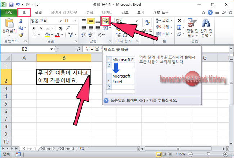
Task: Toggle middle vertical alignment
Action: tap(91, 21)
